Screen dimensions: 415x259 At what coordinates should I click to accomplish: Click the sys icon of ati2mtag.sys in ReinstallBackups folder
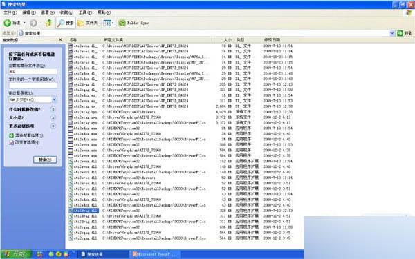71,123
